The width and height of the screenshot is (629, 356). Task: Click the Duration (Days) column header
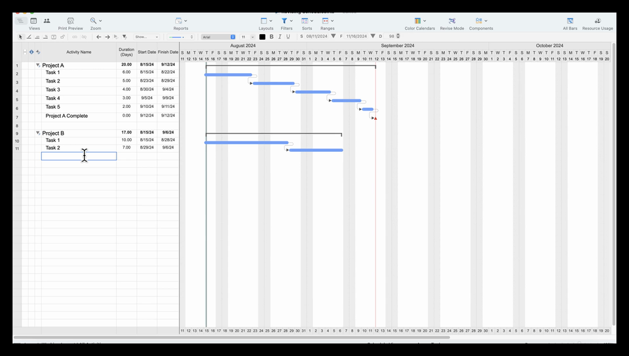(x=126, y=52)
